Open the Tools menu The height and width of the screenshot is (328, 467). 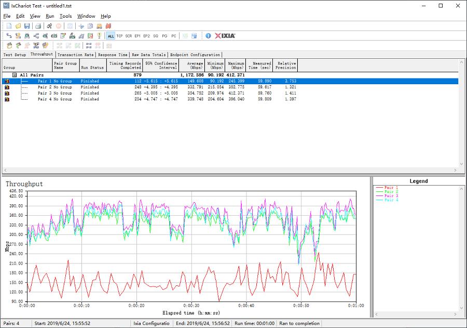click(x=65, y=16)
